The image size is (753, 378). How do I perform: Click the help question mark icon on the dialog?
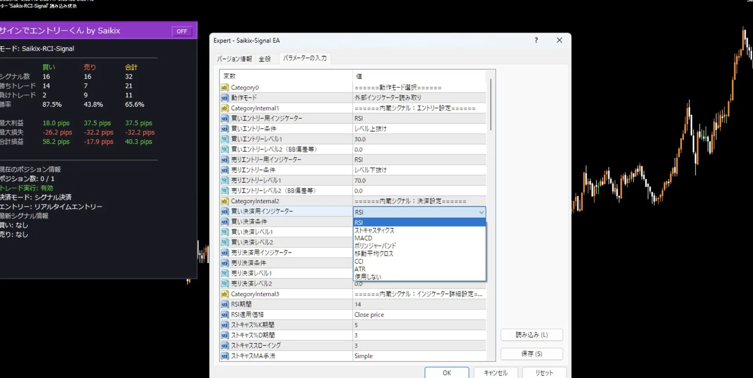(x=536, y=40)
